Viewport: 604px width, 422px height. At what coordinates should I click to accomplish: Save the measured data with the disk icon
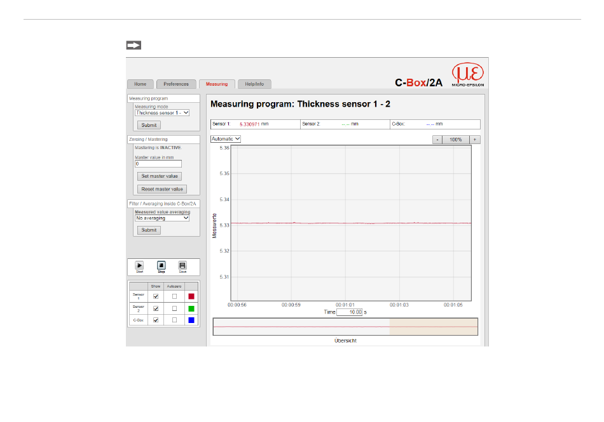(x=182, y=266)
